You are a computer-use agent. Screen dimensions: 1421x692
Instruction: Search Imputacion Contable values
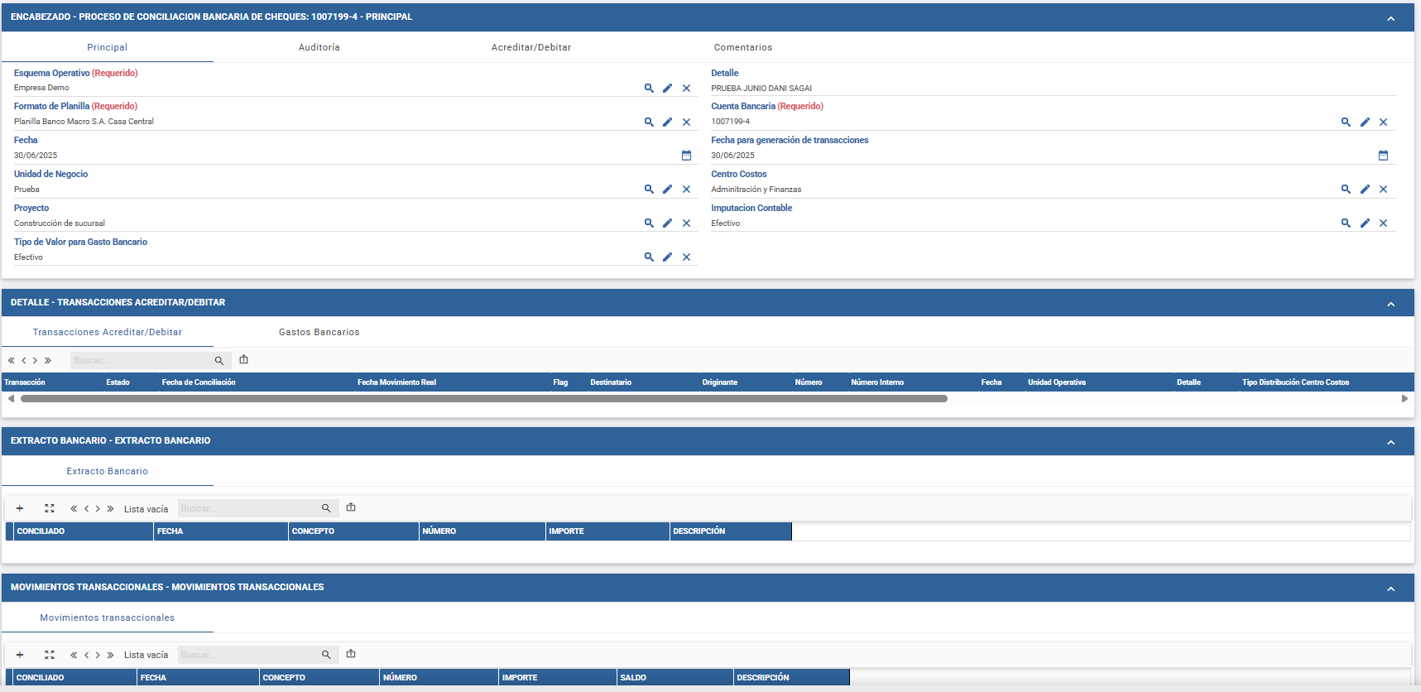1346,223
